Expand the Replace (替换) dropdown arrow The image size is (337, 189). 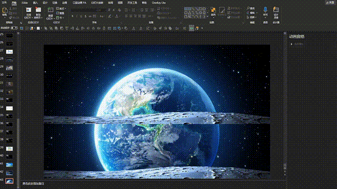coord(256,13)
